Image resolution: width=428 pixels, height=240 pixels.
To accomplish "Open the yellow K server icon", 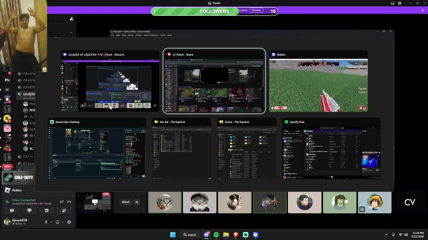I will pos(7,119).
